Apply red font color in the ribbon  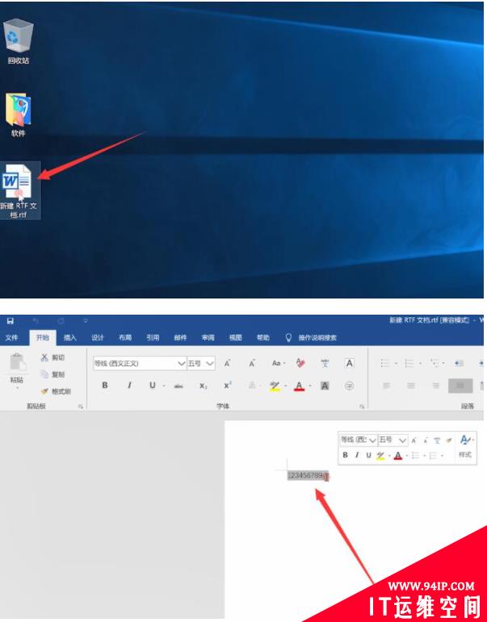pyautogui.click(x=299, y=386)
